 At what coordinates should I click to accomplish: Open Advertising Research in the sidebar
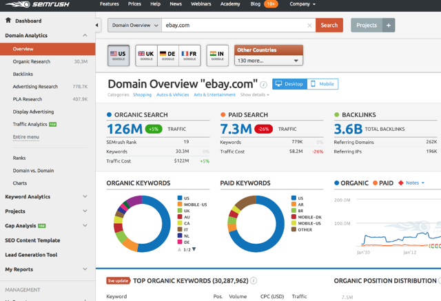tap(35, 87)
